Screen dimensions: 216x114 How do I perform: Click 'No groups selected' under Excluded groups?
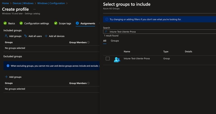(x=15, y=89)
